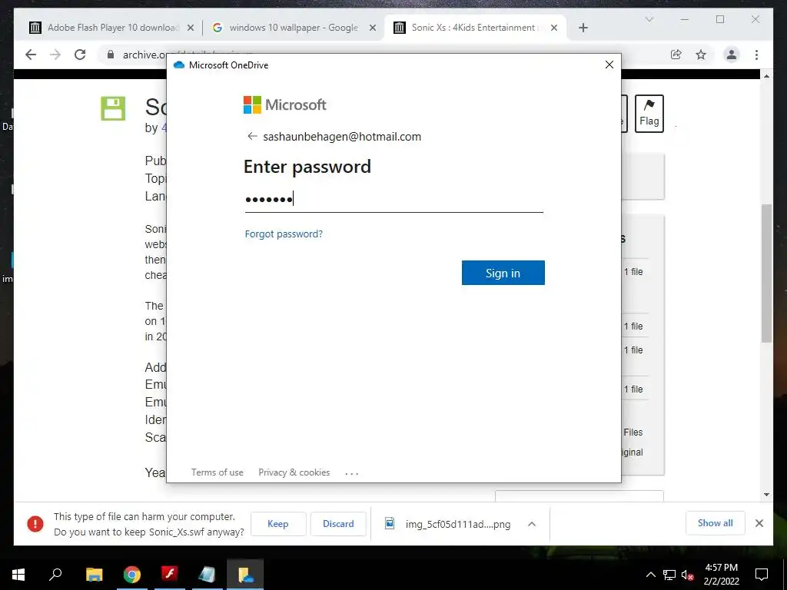The width and height of the screenshot is (787, 590).
Task: Click the page vertical scrollbar thumb
Action: (x=766, y=273)
